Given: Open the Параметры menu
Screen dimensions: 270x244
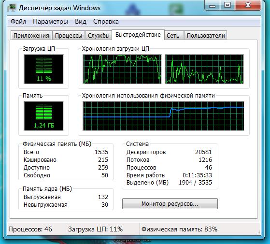Looking at the screenshot, I should point(50,22).
